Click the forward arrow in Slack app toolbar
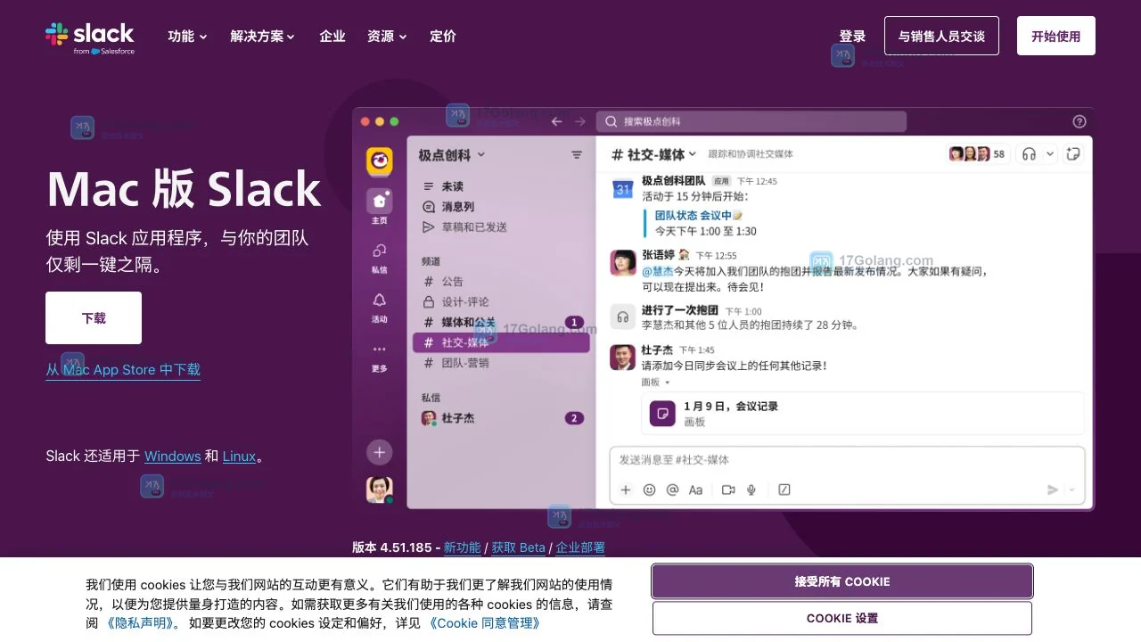Image resolution: width=1141 pixels, height=642 pixels. (x=579, y=121)
